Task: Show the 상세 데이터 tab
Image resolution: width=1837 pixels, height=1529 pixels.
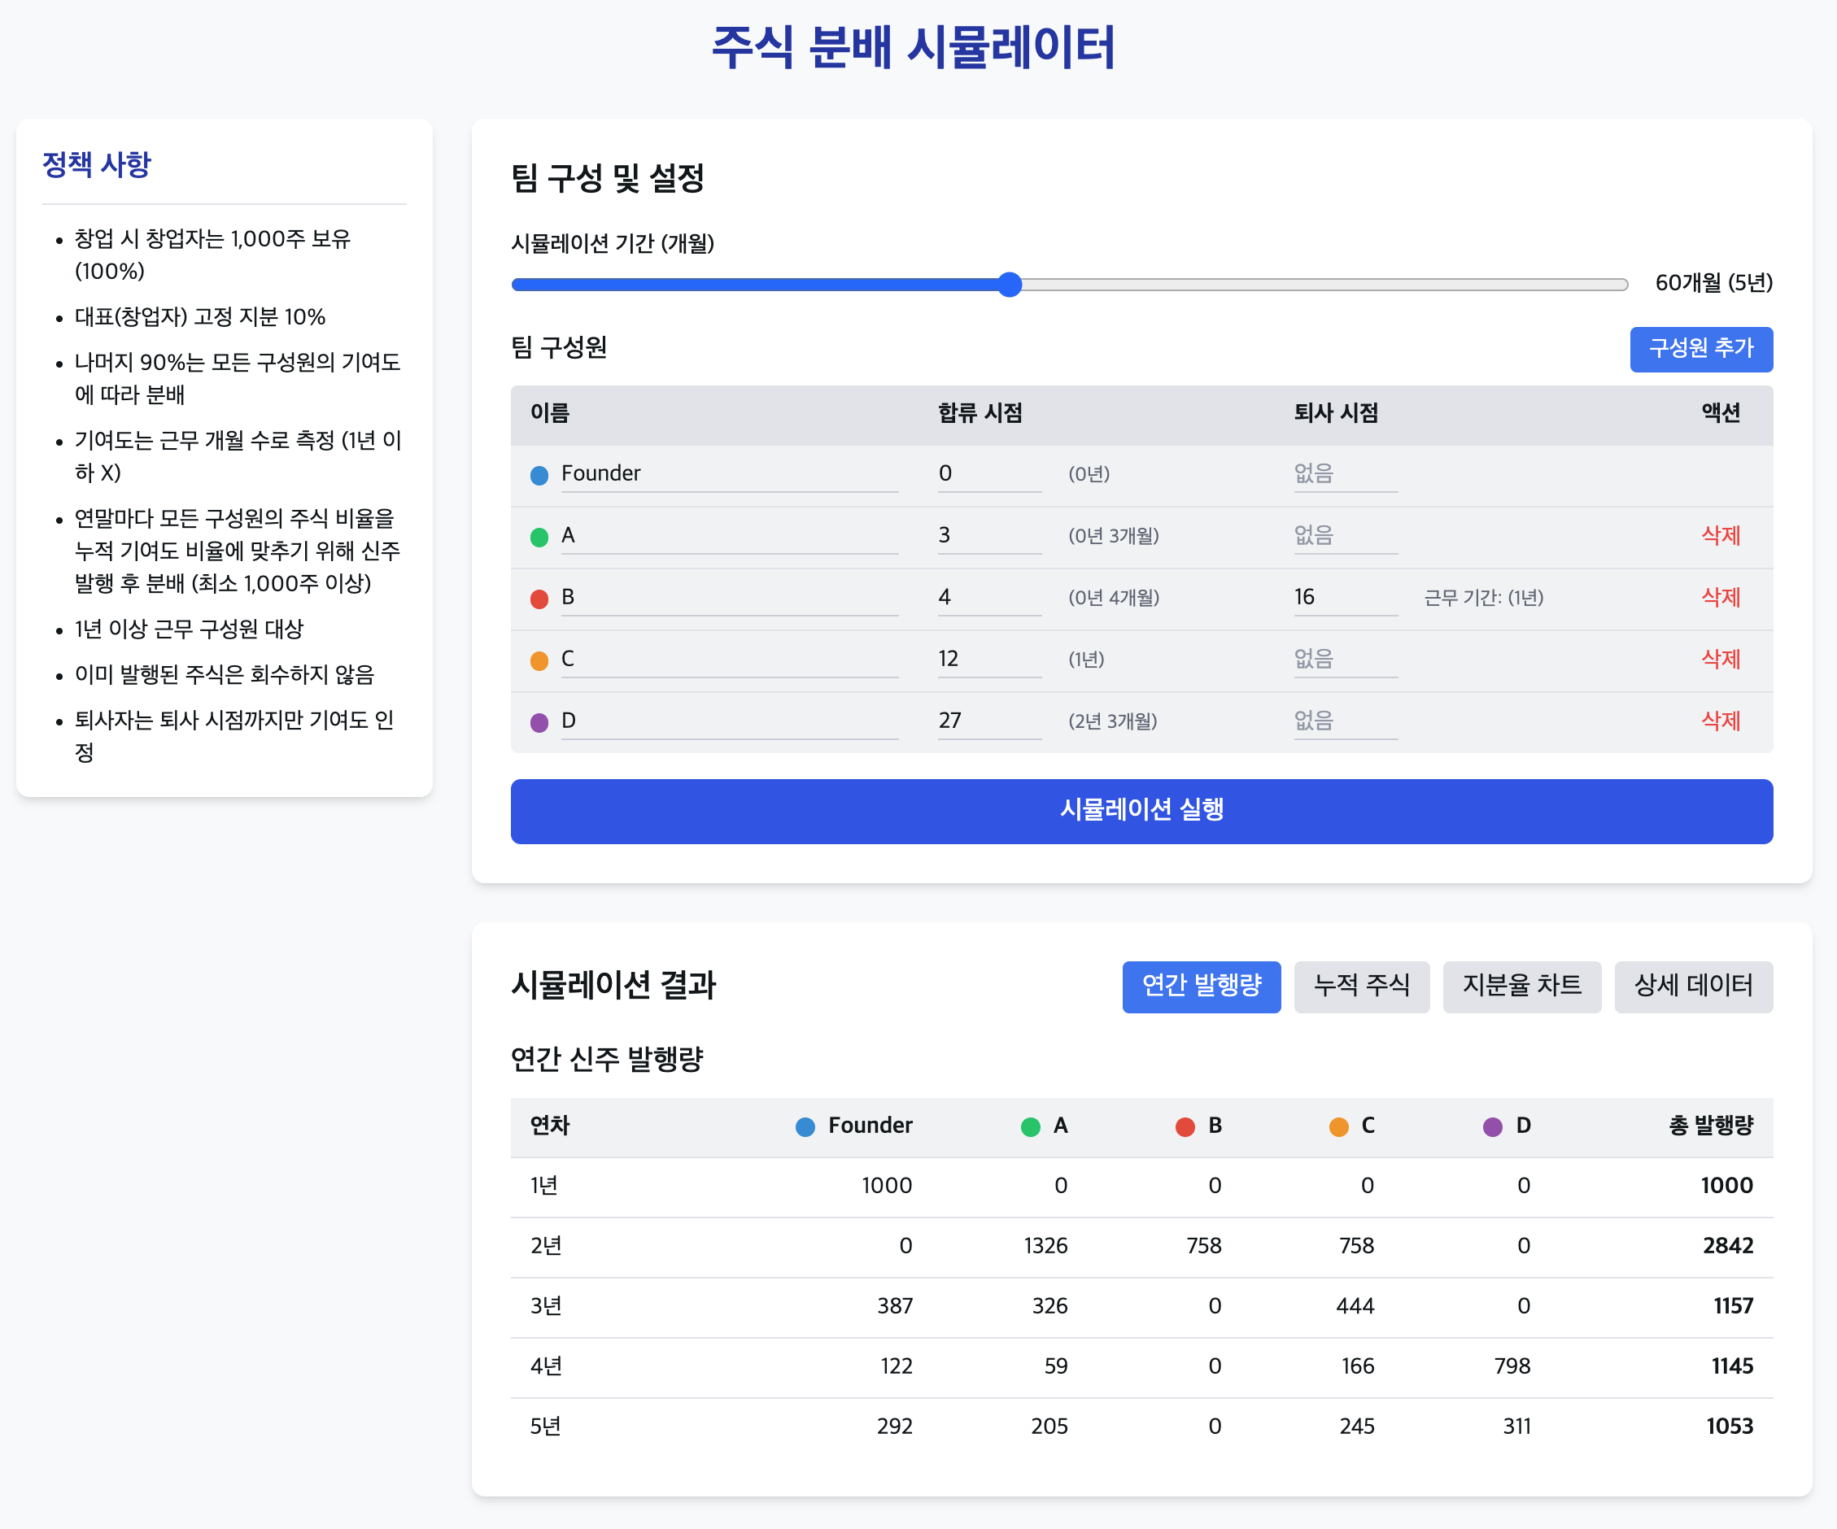Action: (1692, 986)
